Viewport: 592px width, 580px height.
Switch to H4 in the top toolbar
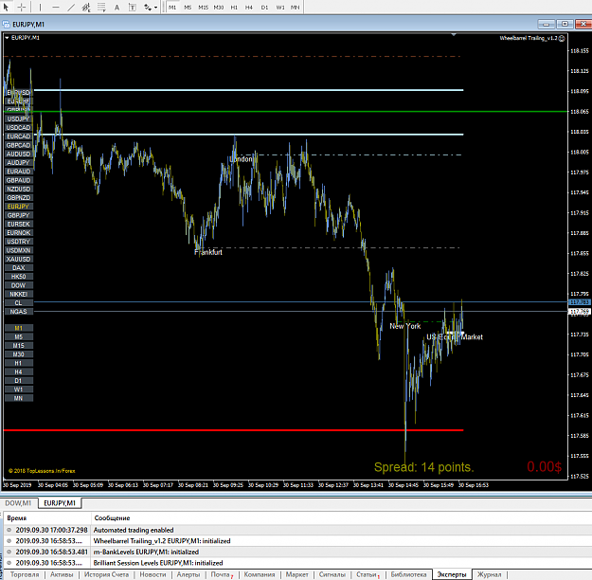(x=249, y=8)
